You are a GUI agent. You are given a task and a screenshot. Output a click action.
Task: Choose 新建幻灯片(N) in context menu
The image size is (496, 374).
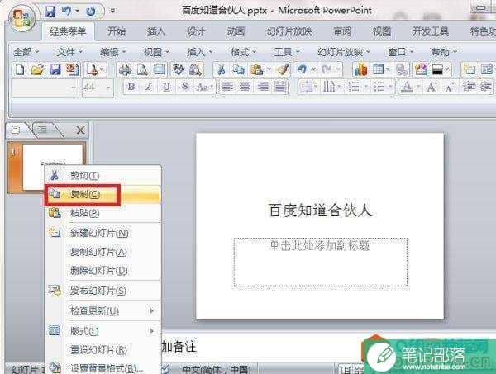tap(103, 233)
